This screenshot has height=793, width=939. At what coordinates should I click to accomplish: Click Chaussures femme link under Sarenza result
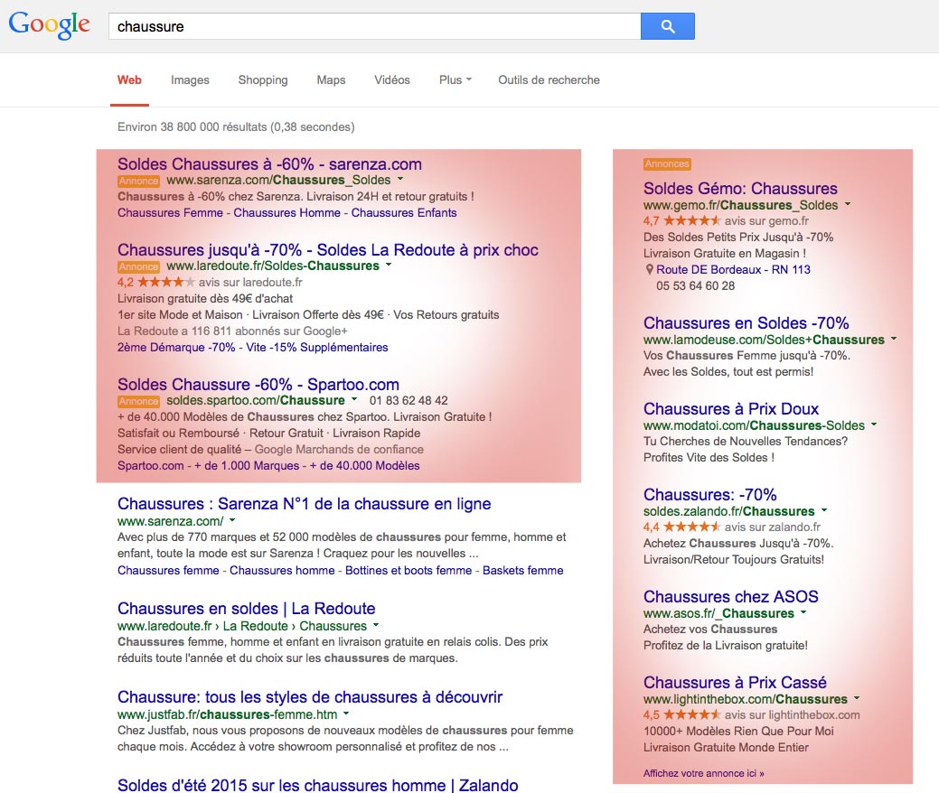pyautogui.click(x=168, y=570)
